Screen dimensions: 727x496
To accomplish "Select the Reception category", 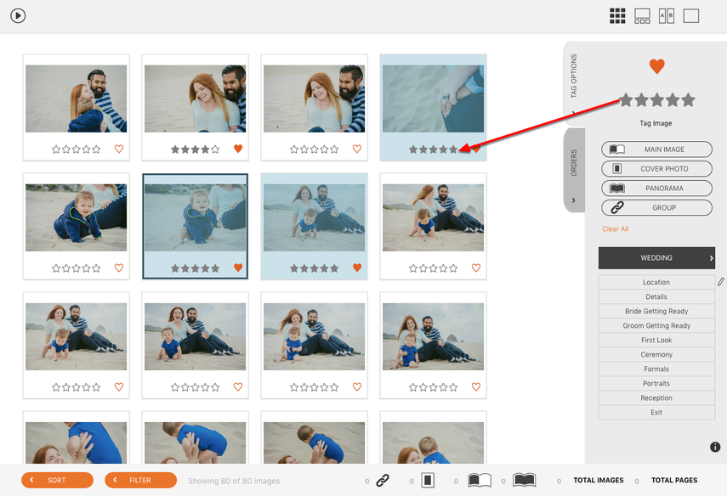I will [x=656, y=397].
